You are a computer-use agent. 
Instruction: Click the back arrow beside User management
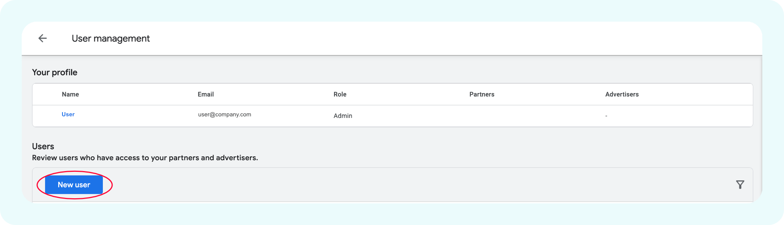pyautogui.click(x=42, y=38)
